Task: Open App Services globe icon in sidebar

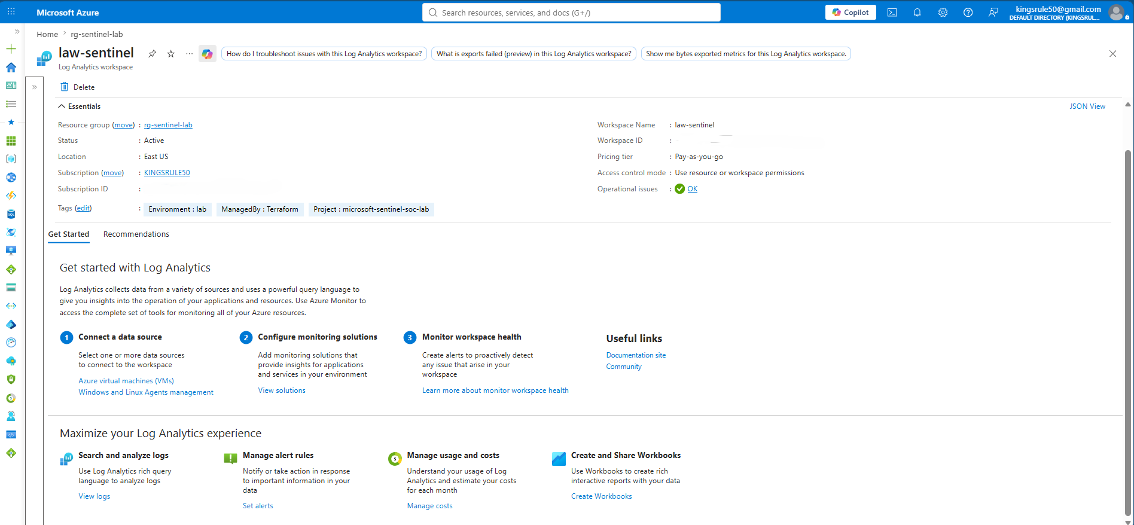Action: point(11,178)
